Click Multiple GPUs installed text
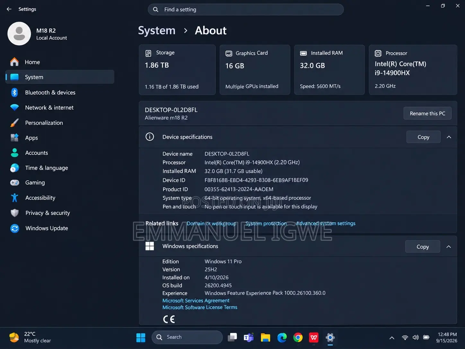The width and height of the screenshot is (465, 349). pyautogui.click(x=252, y=86)
